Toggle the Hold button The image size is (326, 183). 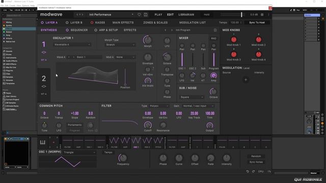click(206, 15)
